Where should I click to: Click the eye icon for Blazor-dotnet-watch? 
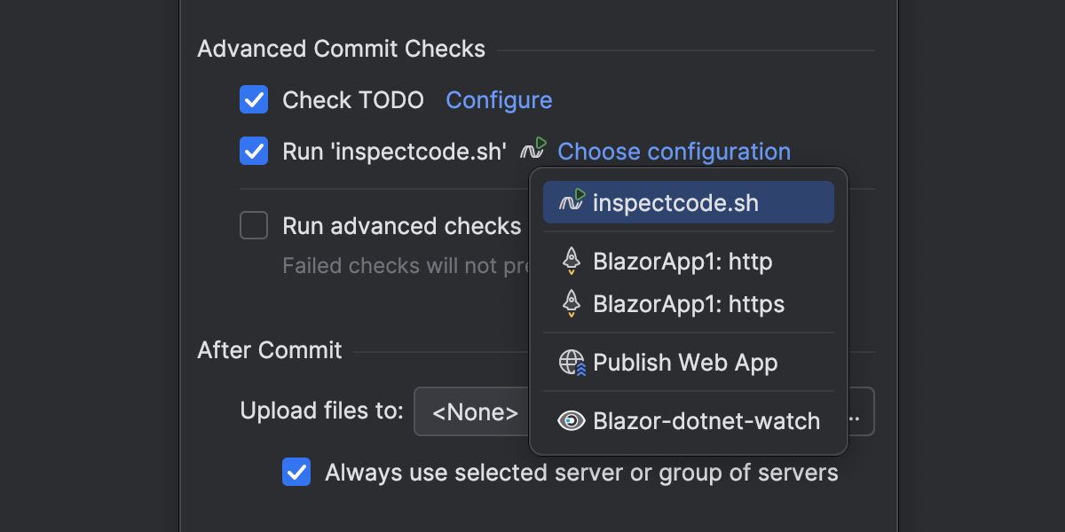click(x=572, y=421)
